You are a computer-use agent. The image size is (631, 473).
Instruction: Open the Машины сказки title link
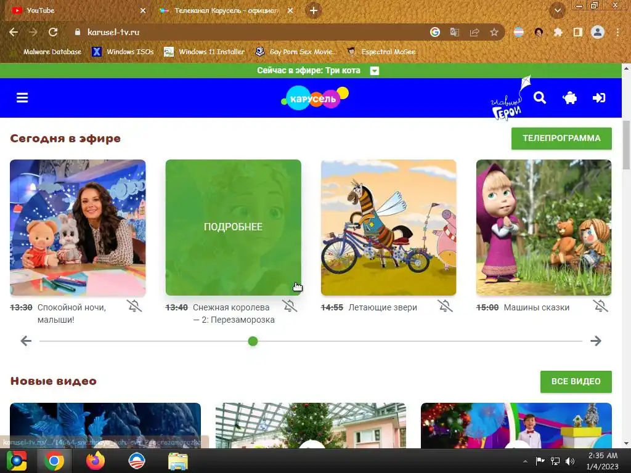pyautogui.click(x=537, y=307)
